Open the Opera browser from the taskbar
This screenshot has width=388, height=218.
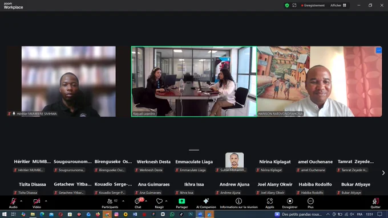60,214
